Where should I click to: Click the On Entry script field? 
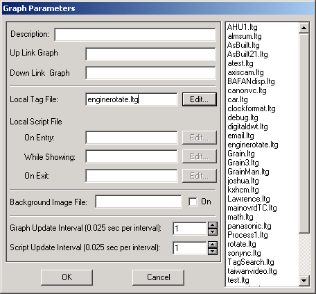pos(132,138)
